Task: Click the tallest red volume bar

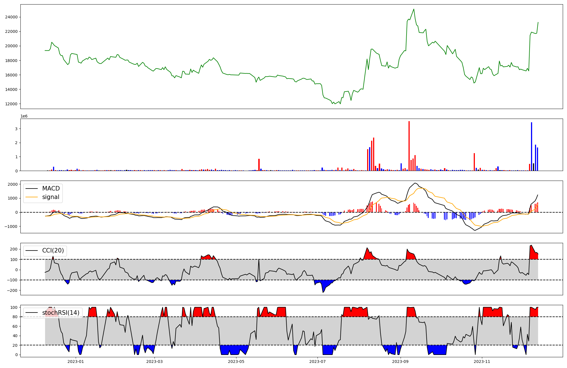Action: click(x=409, y=146)
